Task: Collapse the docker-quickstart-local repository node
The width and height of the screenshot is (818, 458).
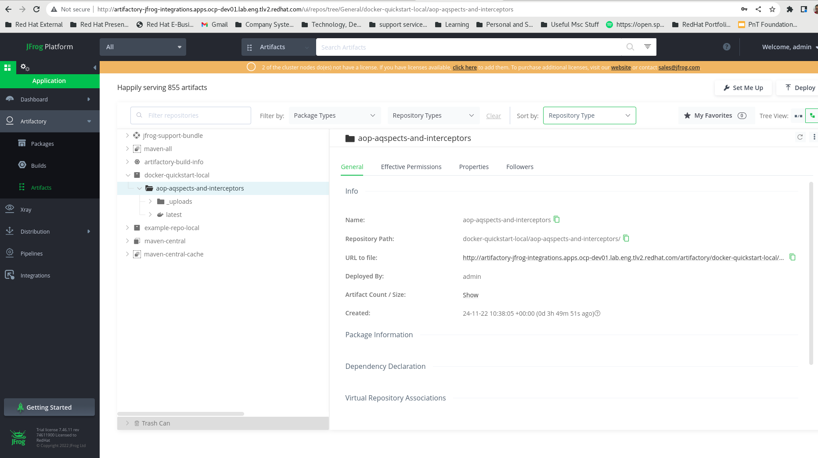Action: (128, 175)
